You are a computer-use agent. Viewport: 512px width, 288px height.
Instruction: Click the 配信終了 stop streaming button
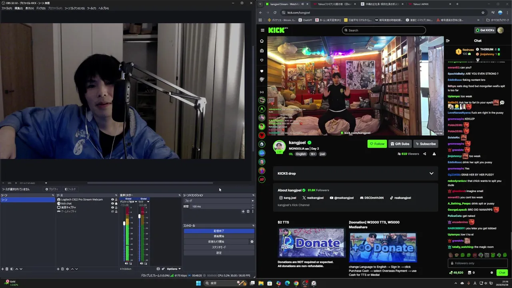219,231
